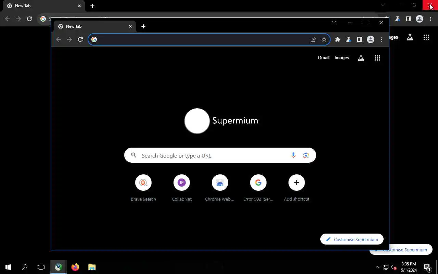The width and height of the screenshot is (438, 274).
Task: Click Google icon in front address bar
Action: tap(94, 39)
